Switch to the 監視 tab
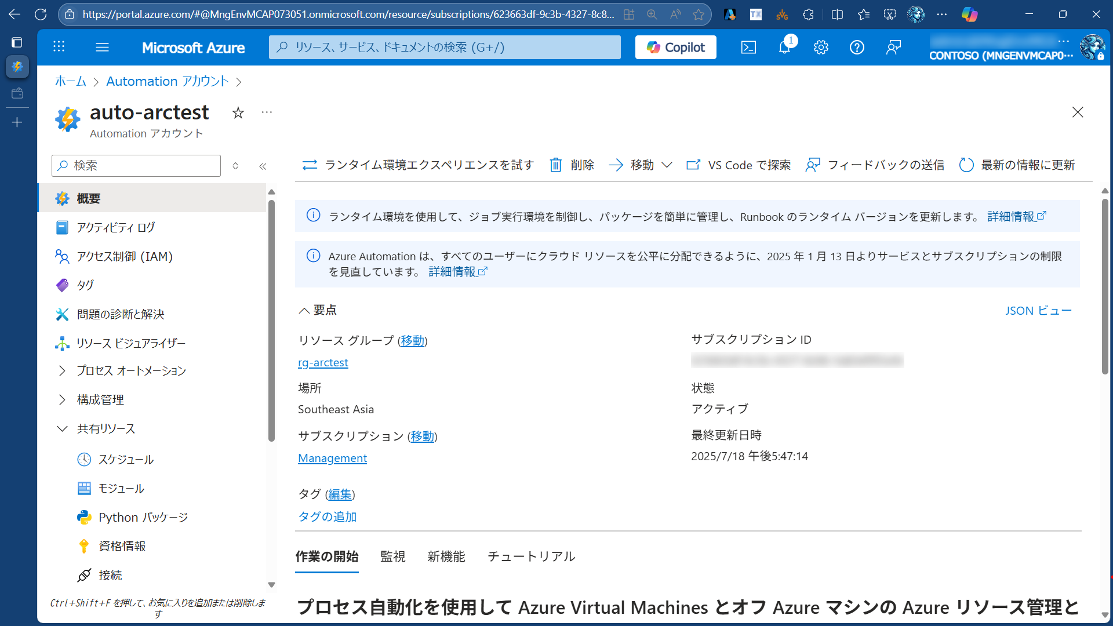The width and height of the screenshot is (1113, 626). click(x=393, y=556)
